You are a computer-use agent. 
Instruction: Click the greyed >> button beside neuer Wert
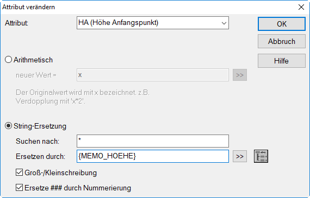point(240,75)
